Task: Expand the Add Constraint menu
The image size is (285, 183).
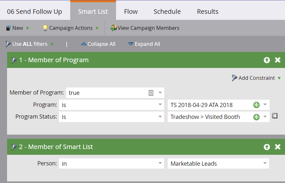Action: [256, 78]
